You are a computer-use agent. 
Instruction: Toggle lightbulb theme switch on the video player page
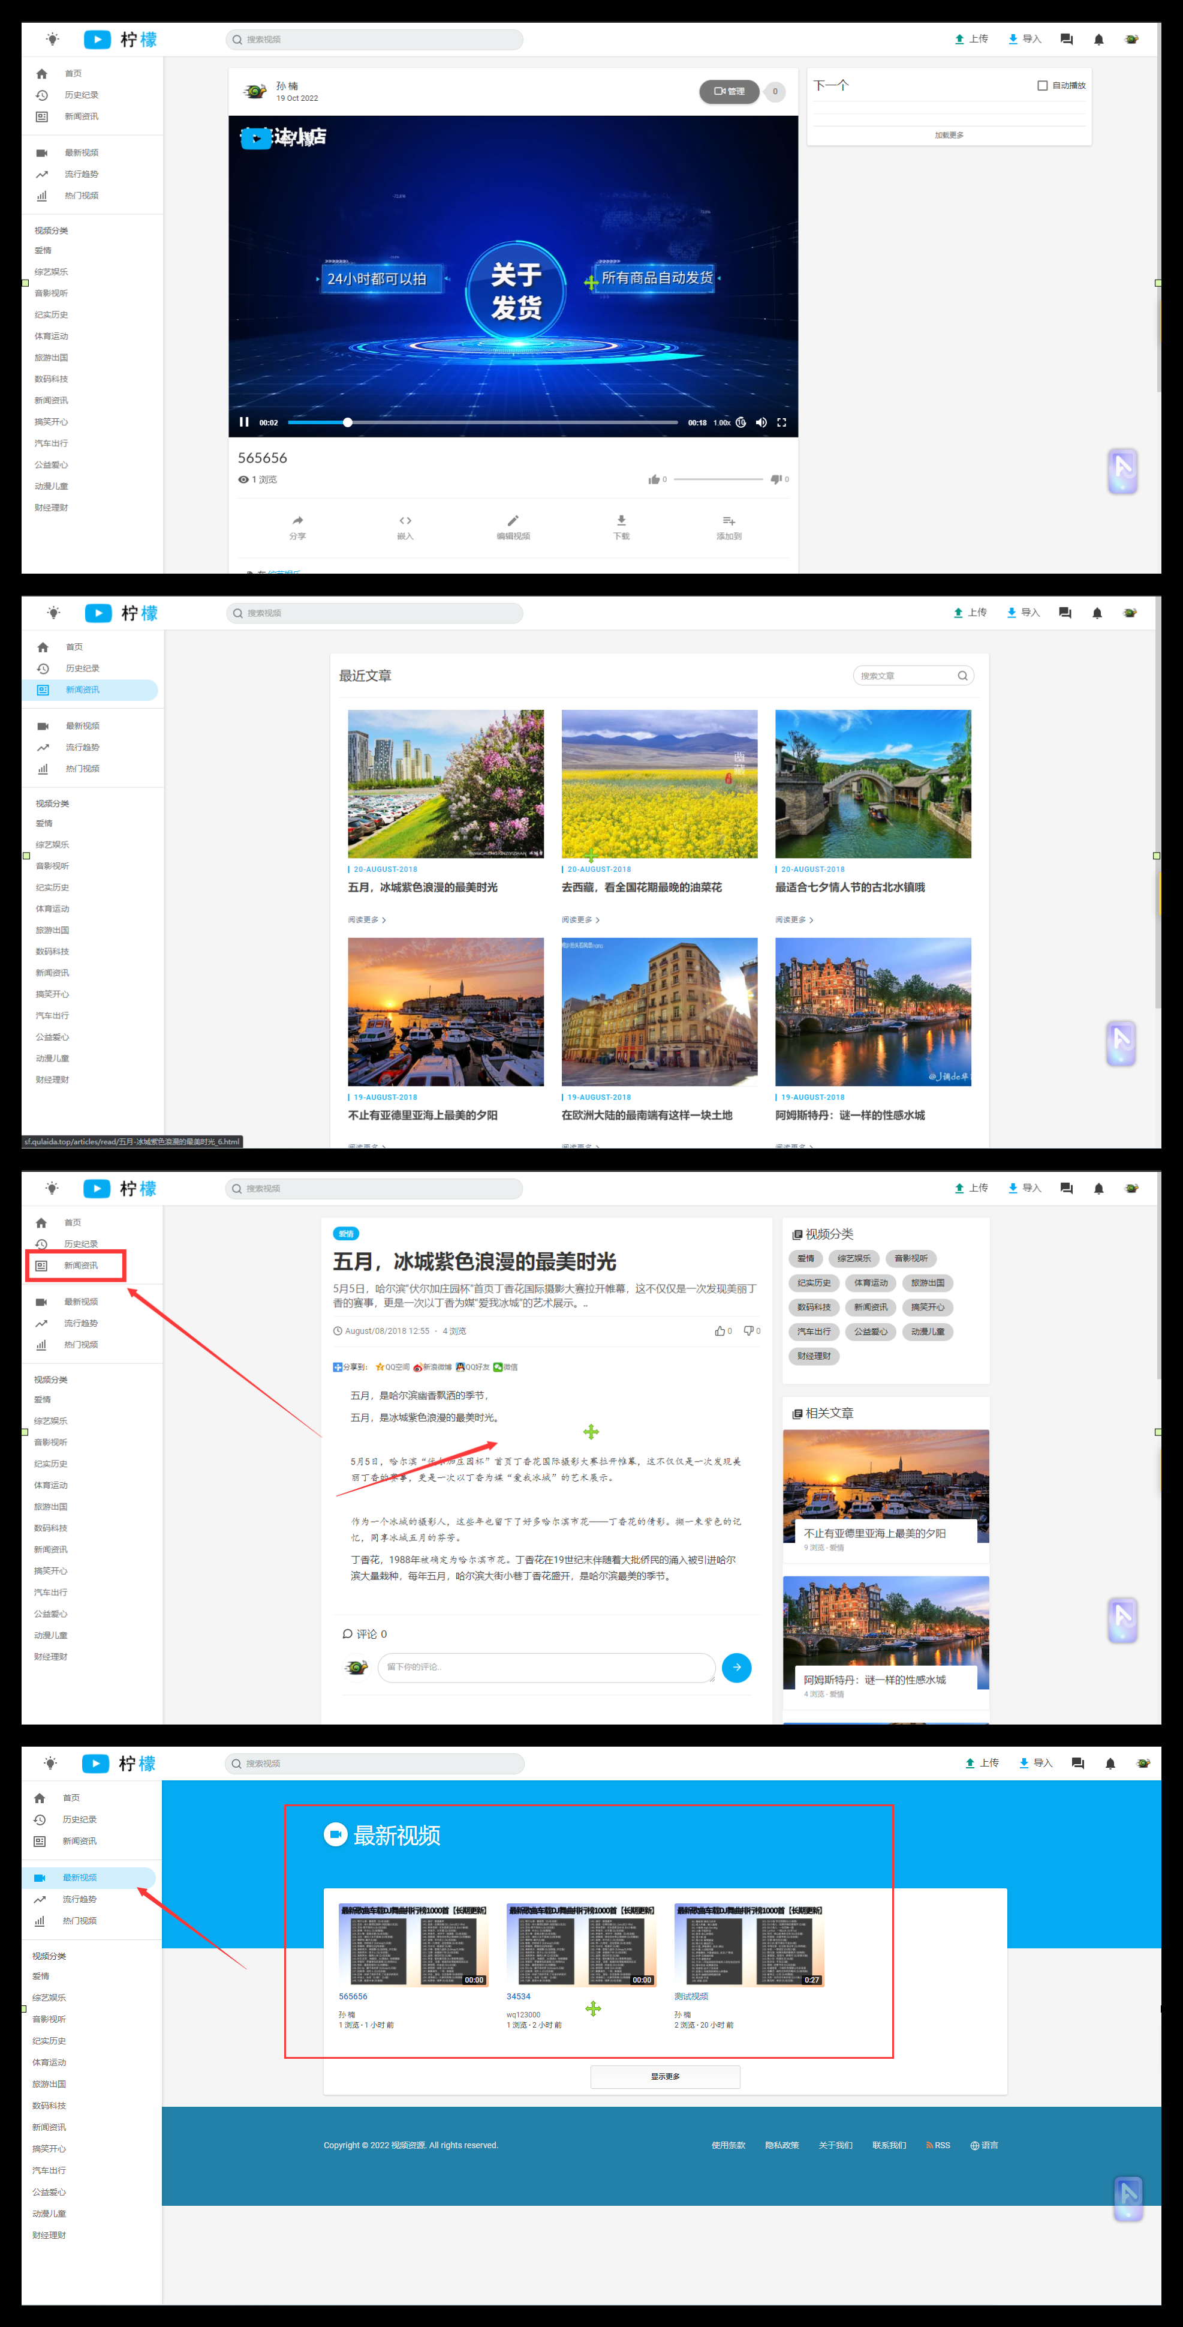[52, 39]
